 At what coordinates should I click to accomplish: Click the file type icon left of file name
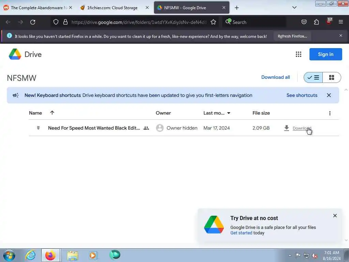[x=38, y=128]
